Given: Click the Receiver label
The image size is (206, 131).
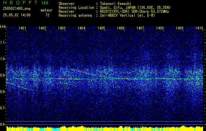Looking at the screenshot, I should pyautogui.click(x=66, y=11).
